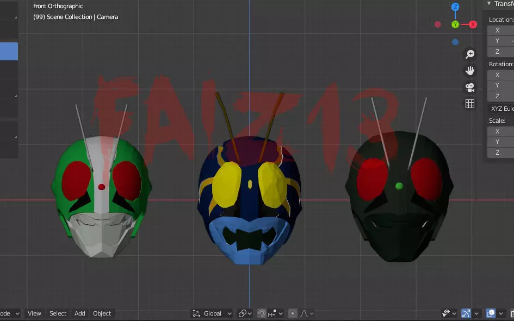
Task: Toggle the viewport gizmos display button
Action: (x=466, y=313)
